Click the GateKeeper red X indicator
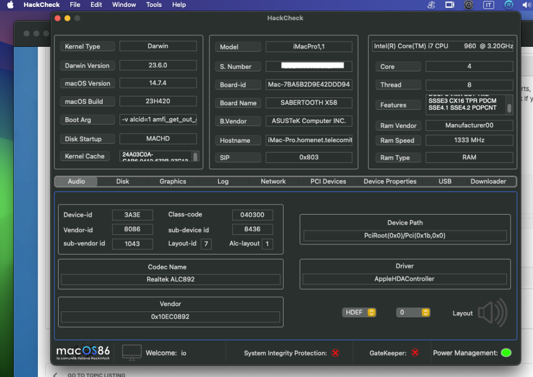 (415, 353)
